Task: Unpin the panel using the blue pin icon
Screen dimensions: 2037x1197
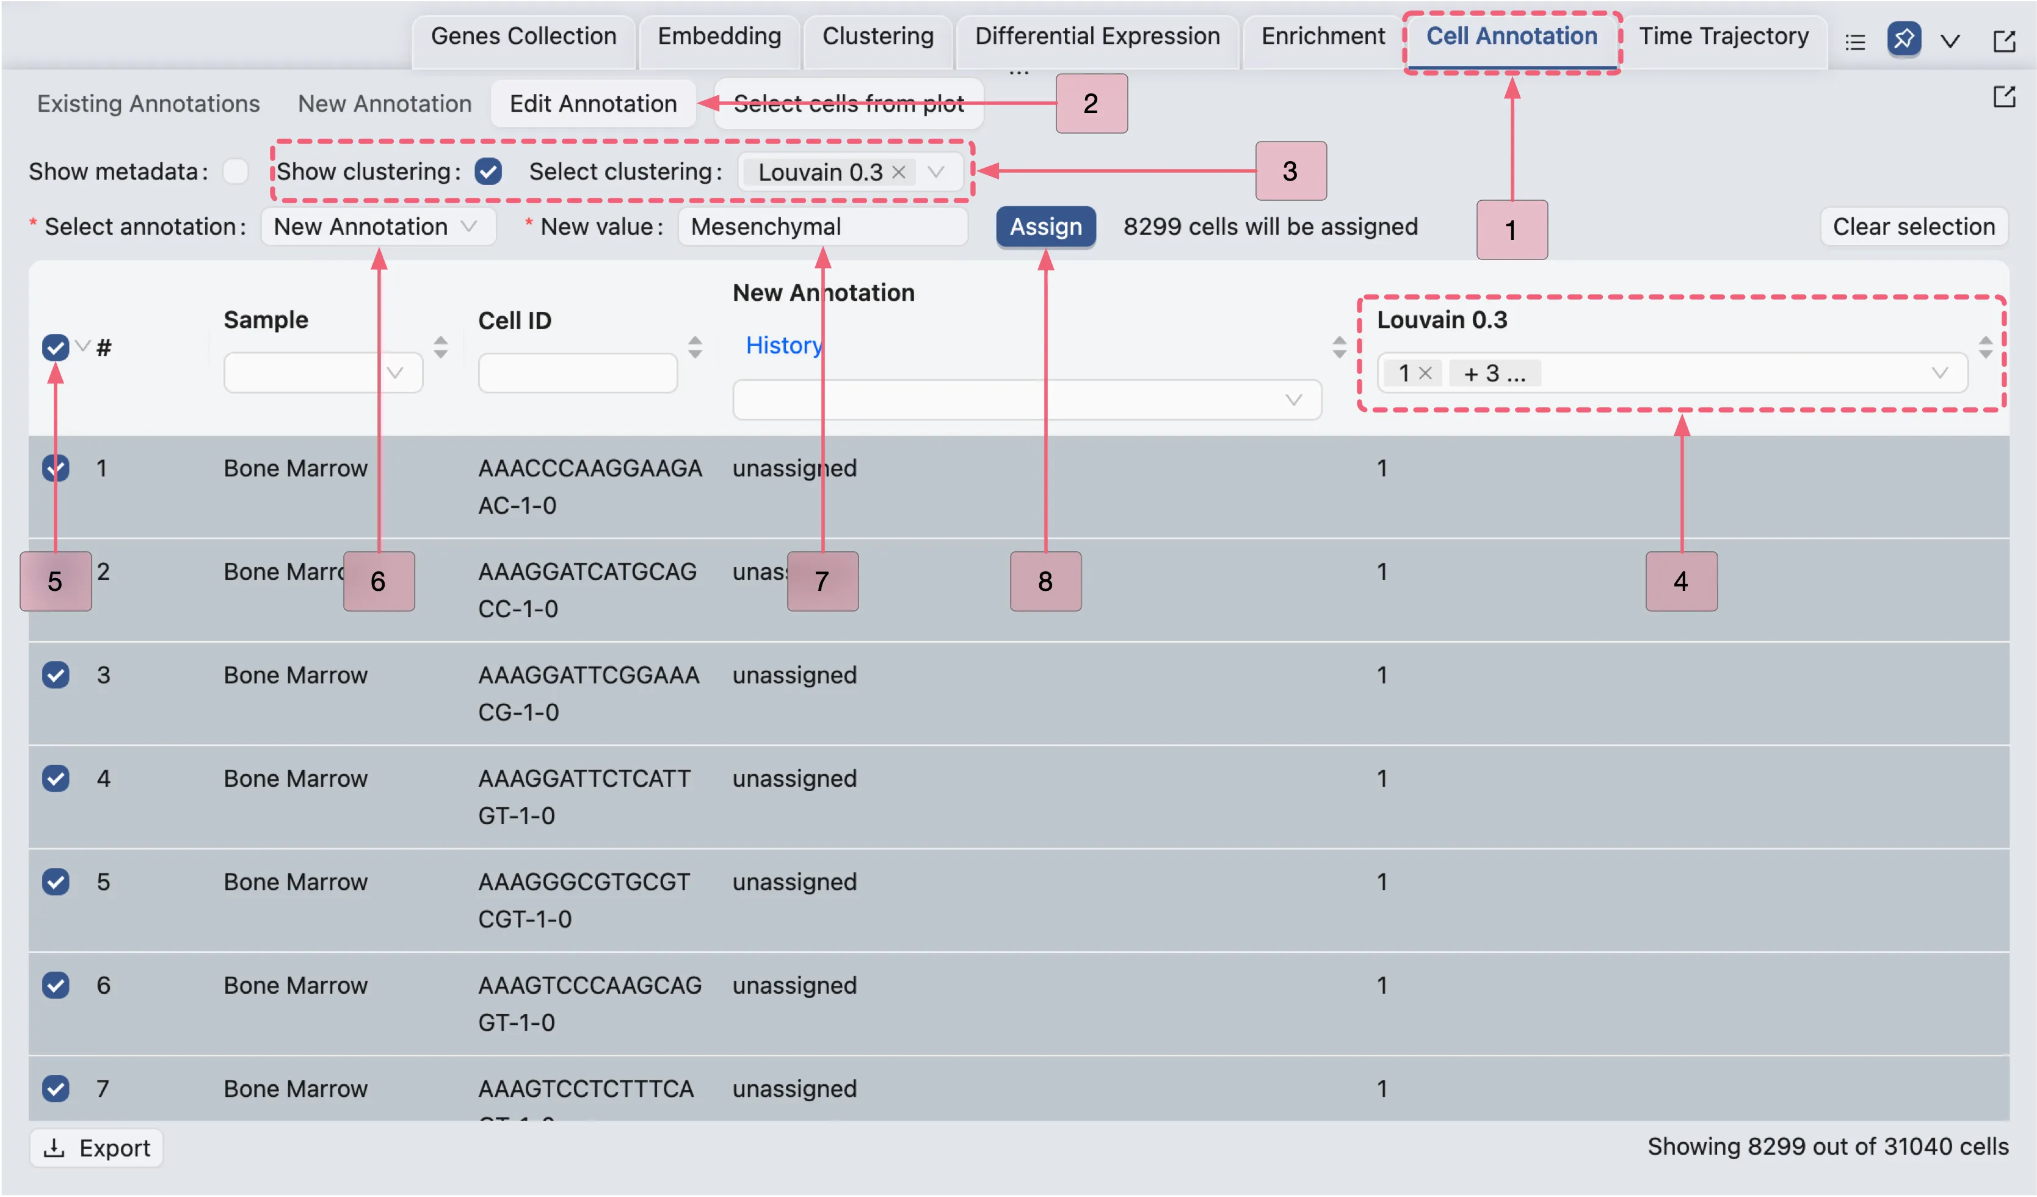Action: pyautogui.click(x=1905, y=40)
